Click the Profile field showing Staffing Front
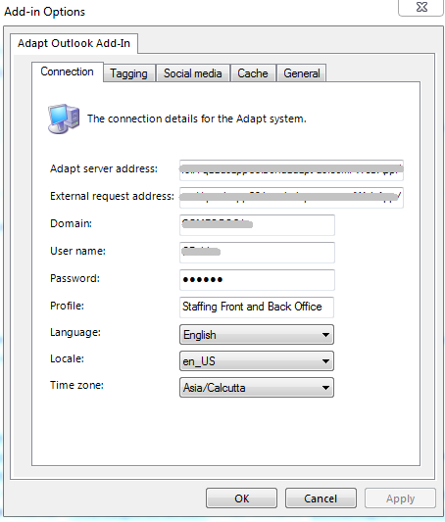Image resolution: width=445 pixels, height=522 pixels. click(257, 307)
